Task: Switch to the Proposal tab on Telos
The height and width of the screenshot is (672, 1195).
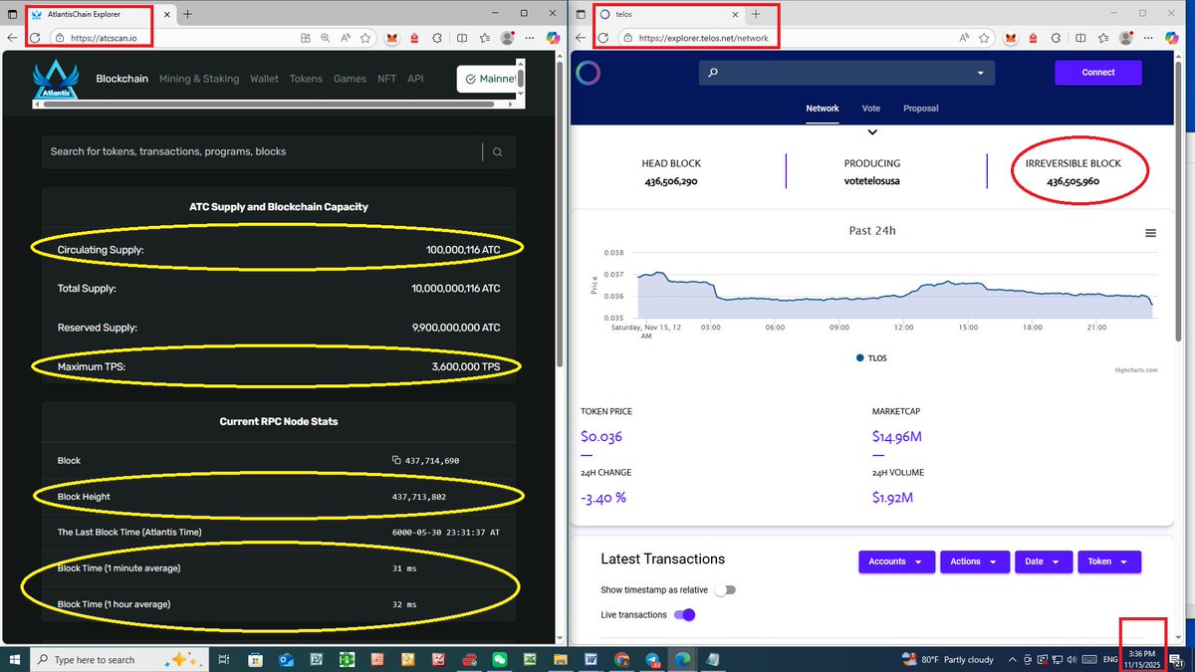Action: point(921,108)
